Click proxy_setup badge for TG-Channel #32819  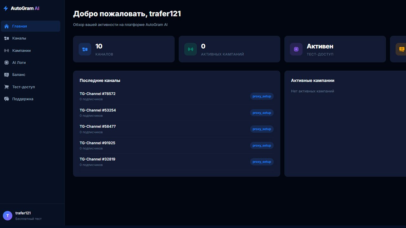tap(262, 162)
